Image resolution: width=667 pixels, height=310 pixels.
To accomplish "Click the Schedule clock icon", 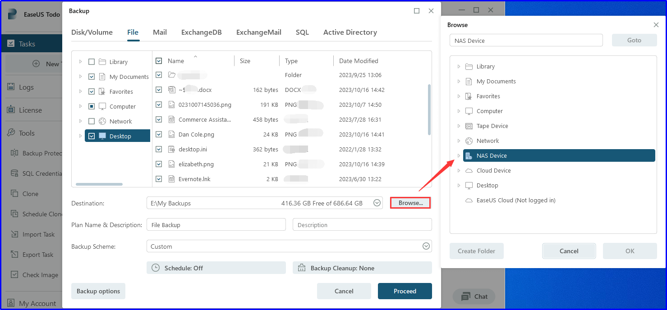I will tap(156, 268).
